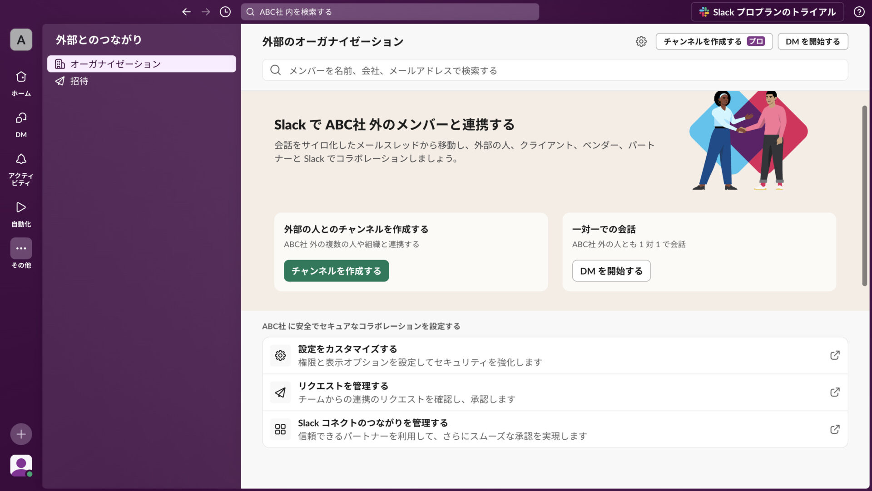Screen dimensions: 872x491
Task: Open the 自動化 panel
Action: pyautogui.click(x=21, y=208)
